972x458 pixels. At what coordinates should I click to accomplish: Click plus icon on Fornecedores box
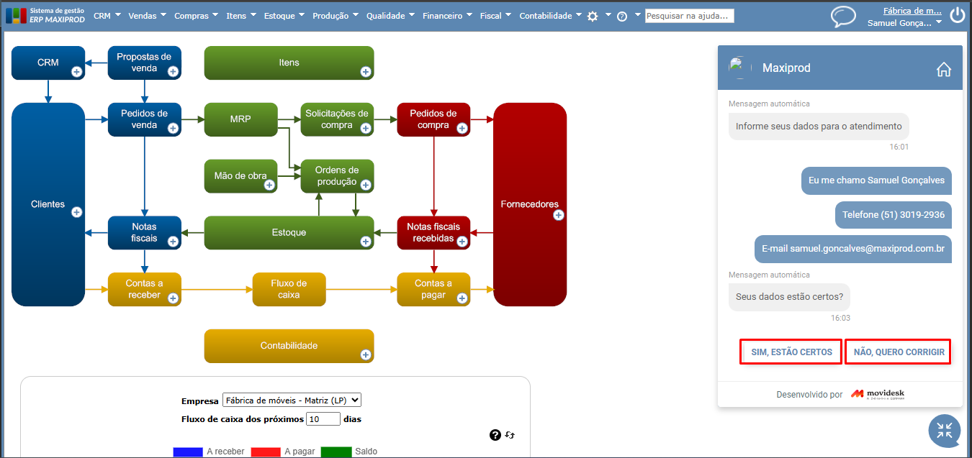click(x=558, y=215)
